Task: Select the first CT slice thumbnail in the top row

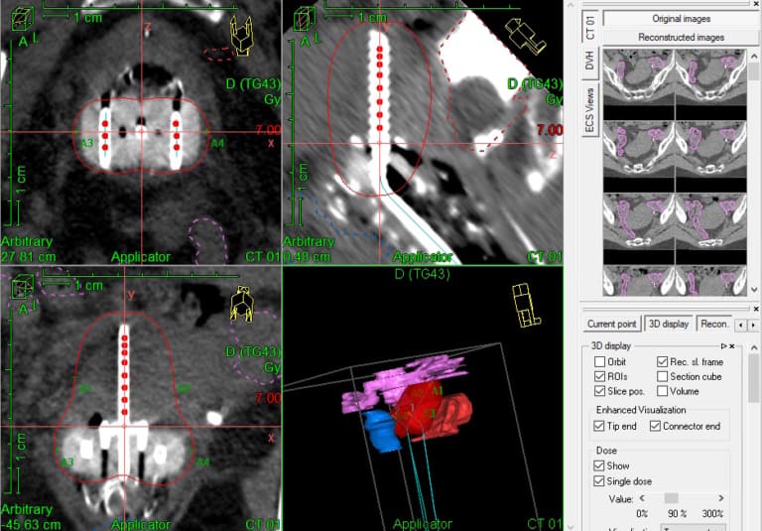Action: click(639, 76)
